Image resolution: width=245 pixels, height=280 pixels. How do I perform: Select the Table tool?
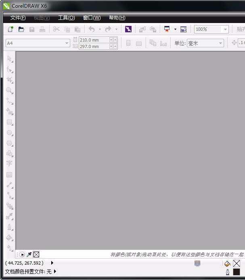pos(9,175)
